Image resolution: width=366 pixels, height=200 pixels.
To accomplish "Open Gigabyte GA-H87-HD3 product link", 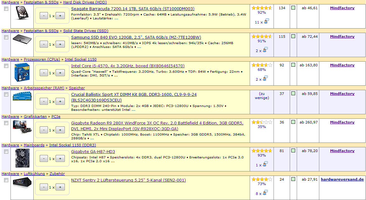I will [93, 151].
